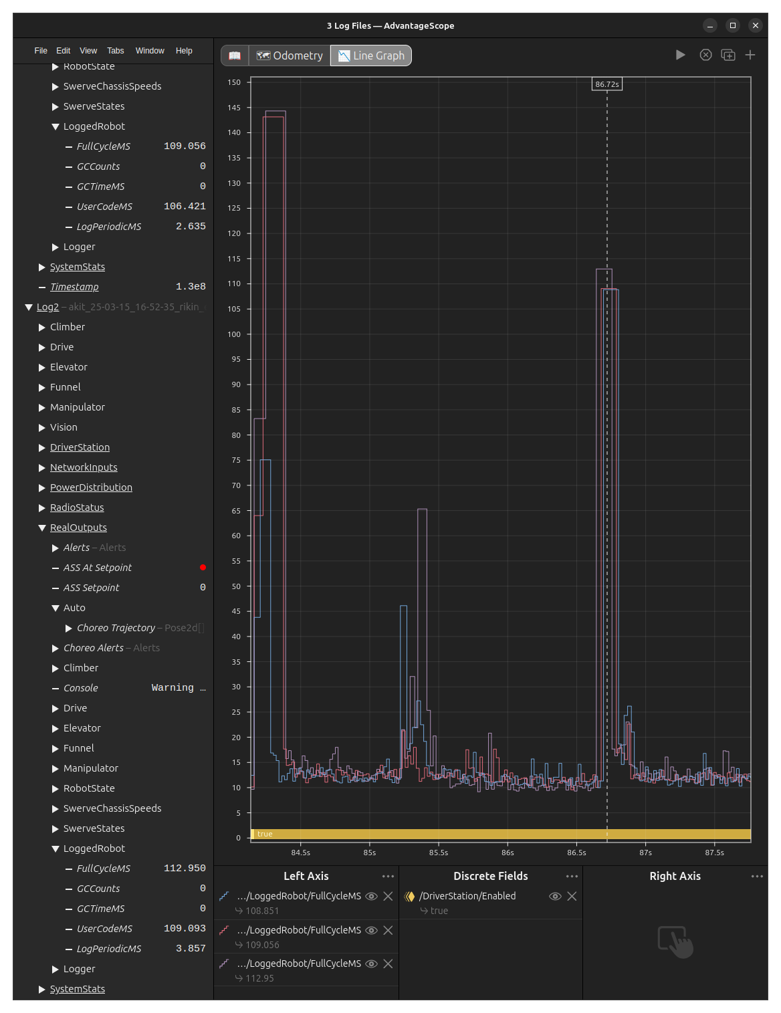Open the Edit menu
781x1013 pixels.
(64, 51)
